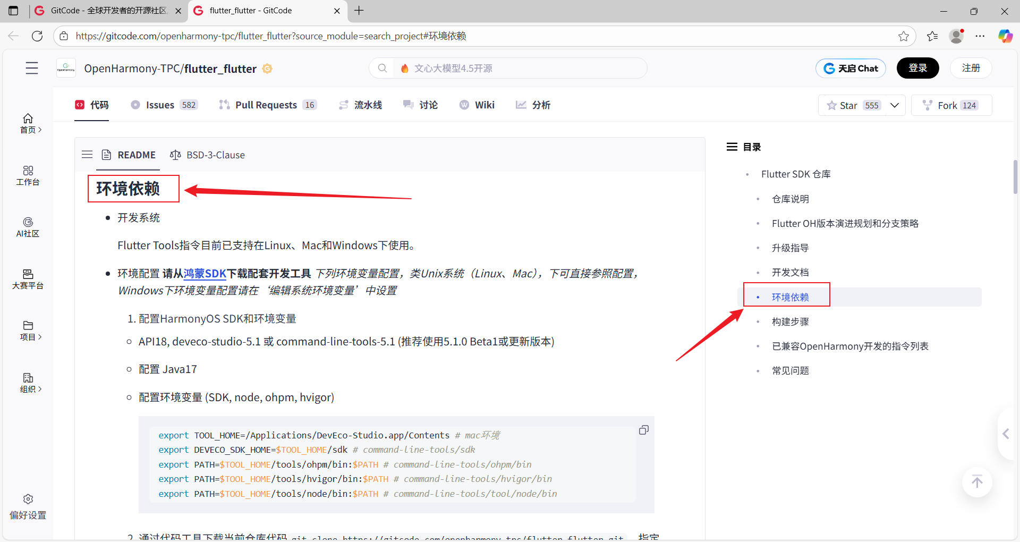Click the OpenHarmony-TPC/flutter_flutter repo title
The image size is (1020, 542).
tap(170, 69)
